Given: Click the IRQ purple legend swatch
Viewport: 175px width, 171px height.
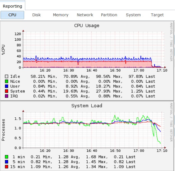Looking at the screenshot, I should (6, 96).
